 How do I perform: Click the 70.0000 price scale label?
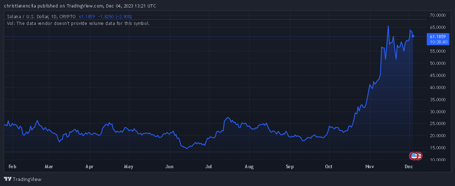point(437,15)
